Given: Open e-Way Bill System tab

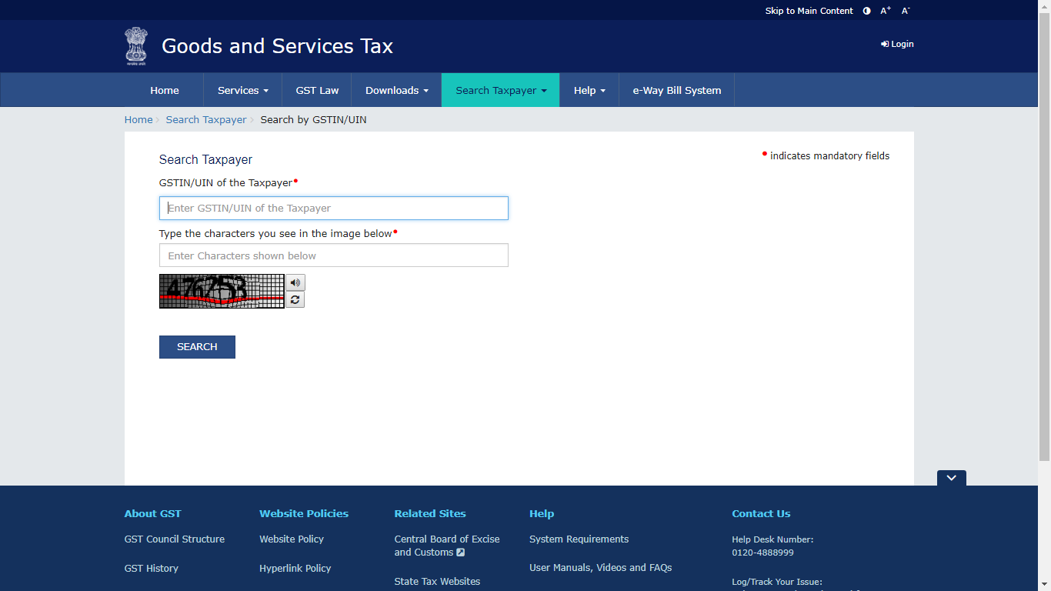Looking at the screenshot, I should 677,90.
